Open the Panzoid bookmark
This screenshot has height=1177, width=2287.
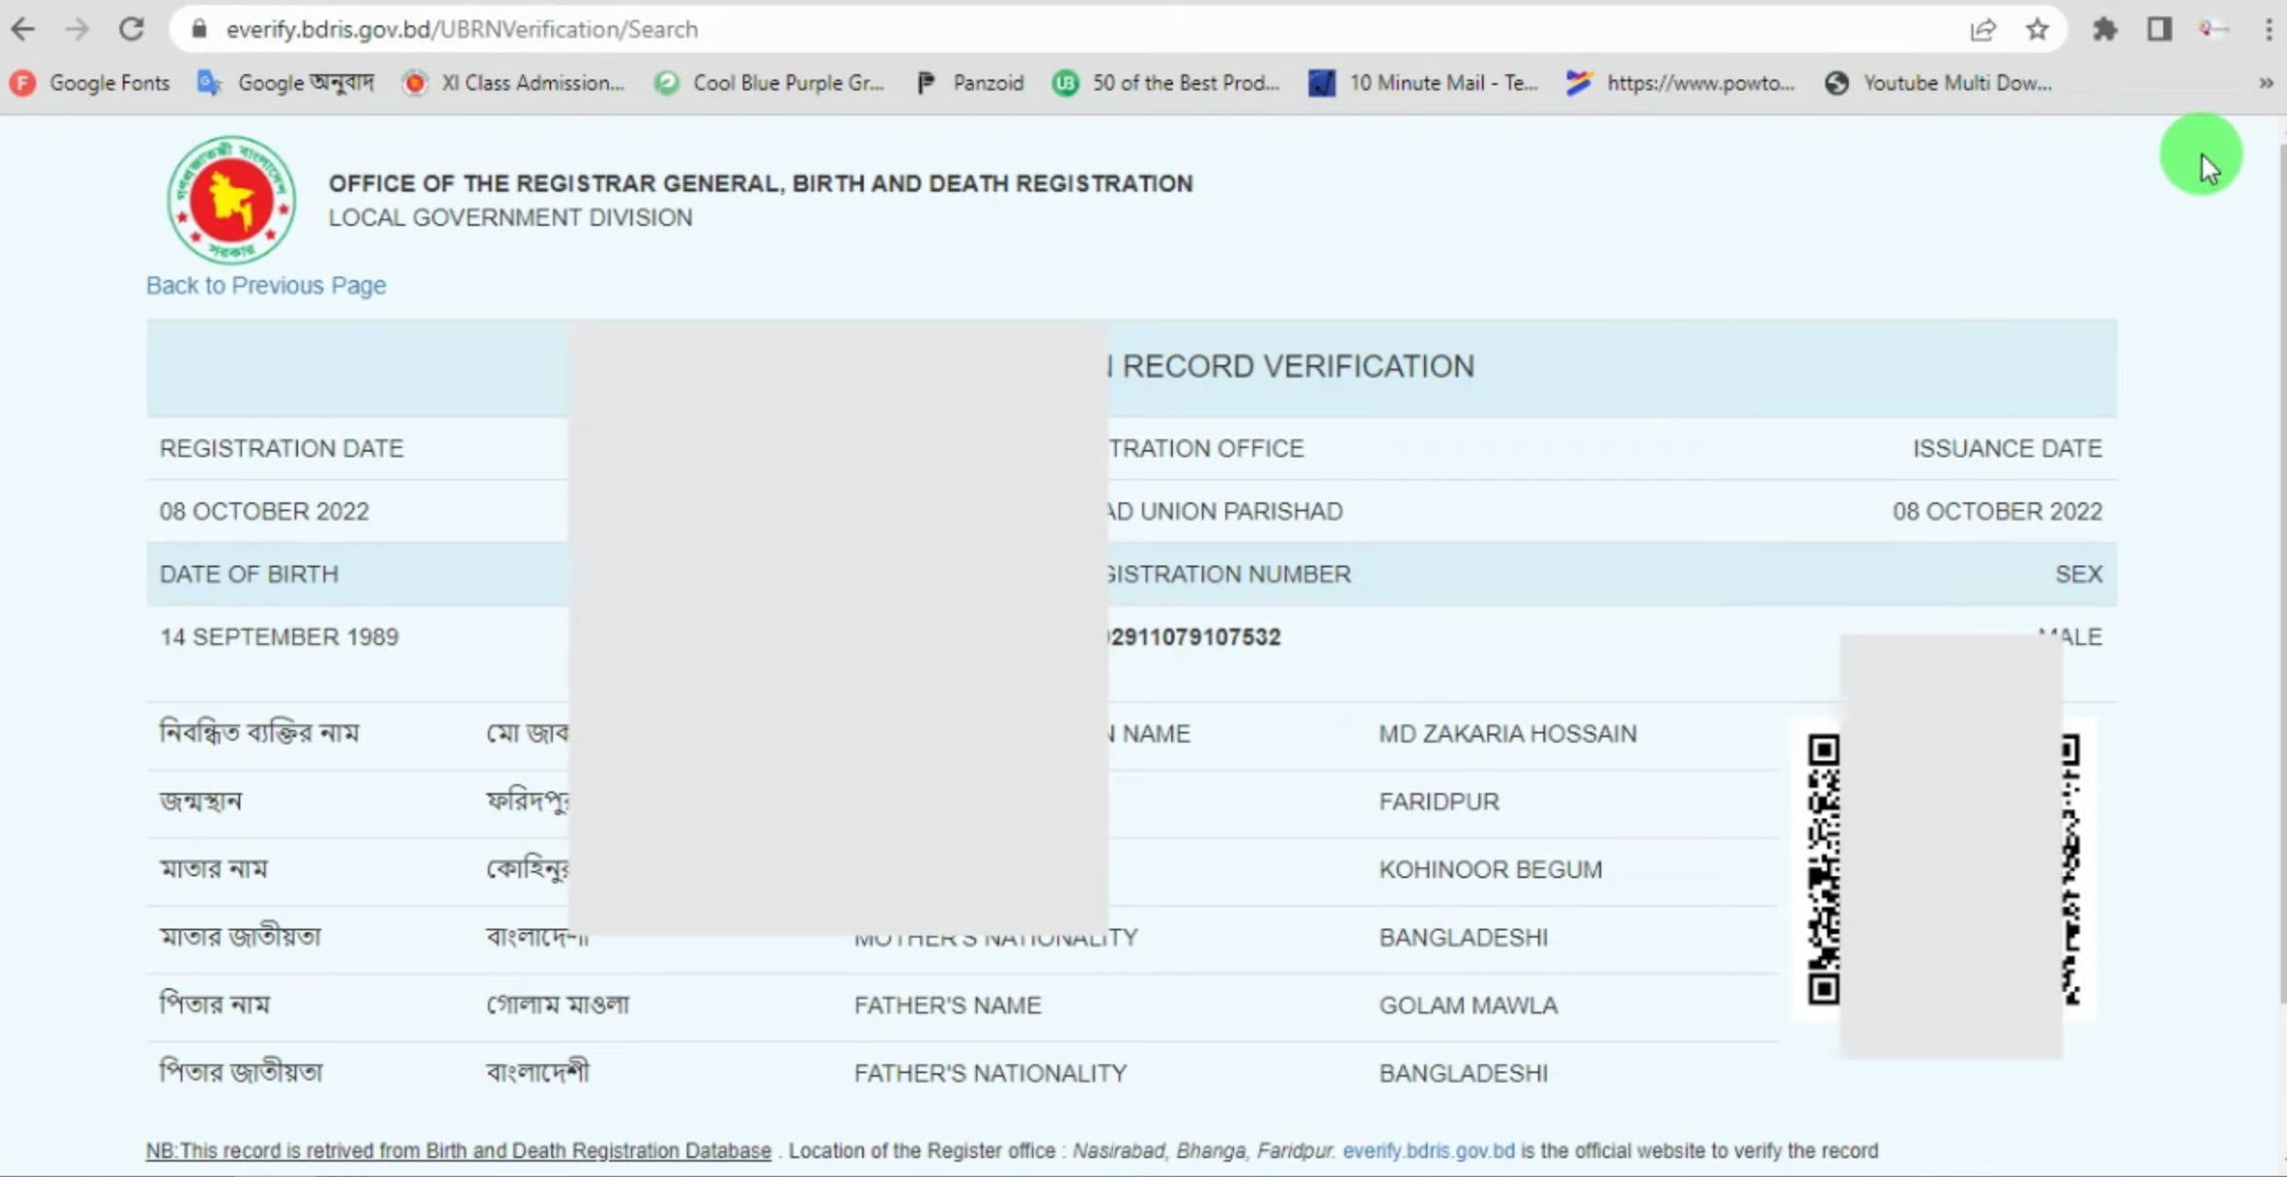pos(970,83)
